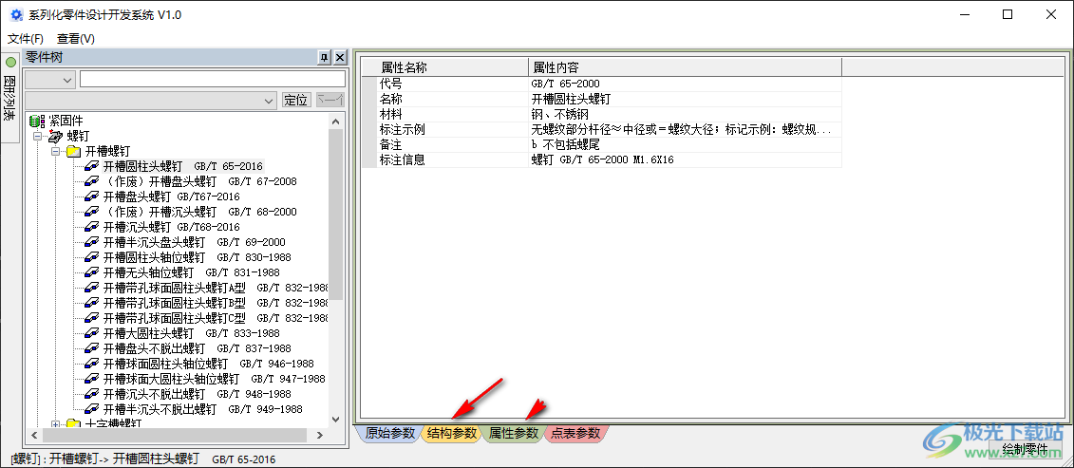The height and width of the screenshot is (468, 1074).
Task: Click the part icon beside 开槽带孔球面圆柱头螺钉B型
Action: pos(92,303)
